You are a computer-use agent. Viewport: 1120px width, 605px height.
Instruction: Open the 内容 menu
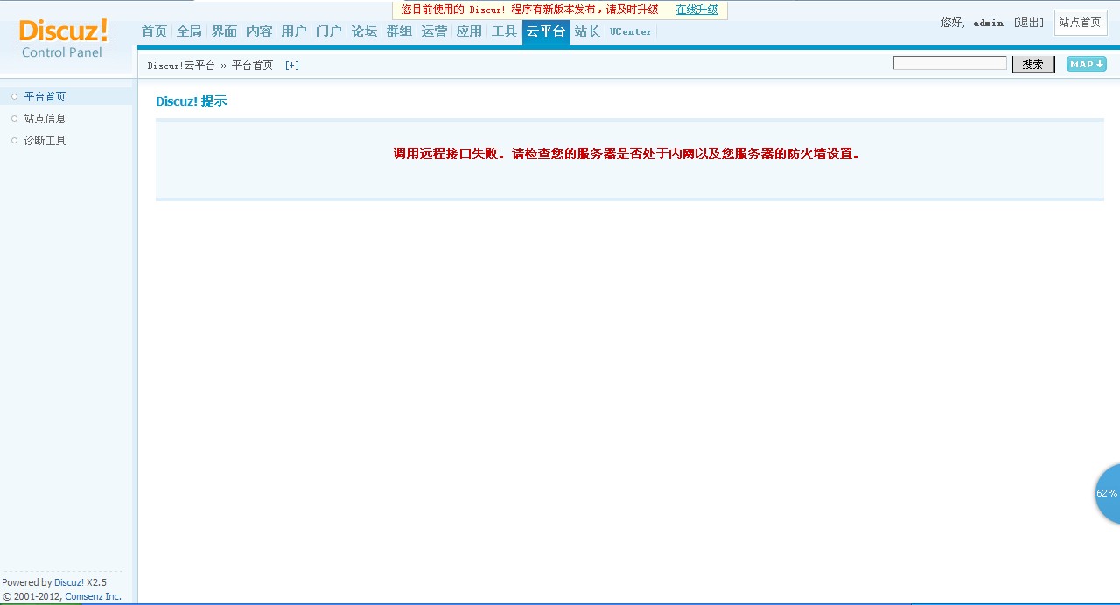tap(259, 31)
